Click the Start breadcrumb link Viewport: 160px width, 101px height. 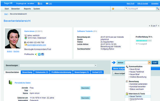[6, 14]
